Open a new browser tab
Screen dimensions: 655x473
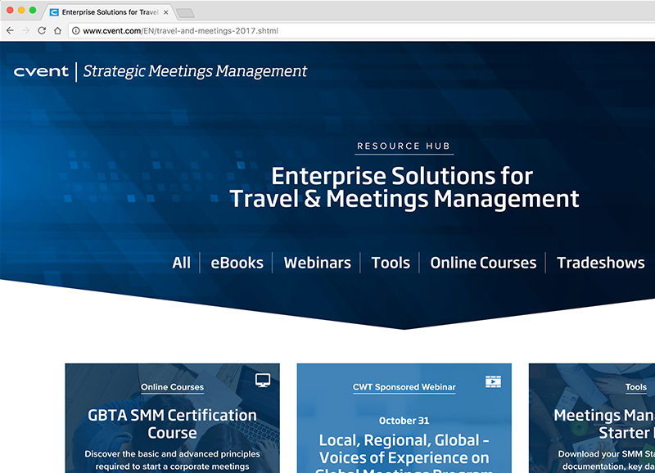click(186, 12)
